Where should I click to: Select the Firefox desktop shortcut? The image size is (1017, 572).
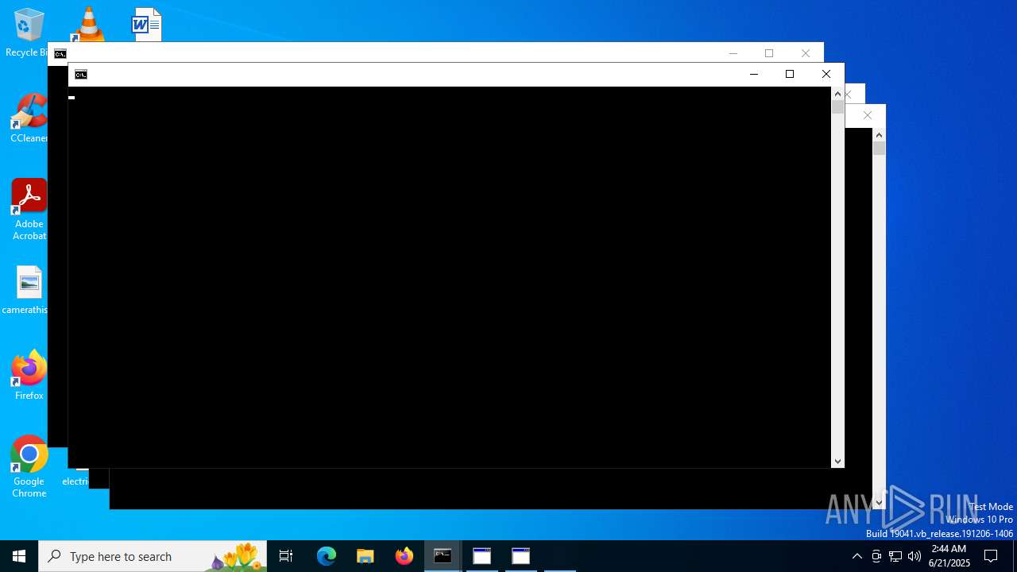click(x=29, y=375)
